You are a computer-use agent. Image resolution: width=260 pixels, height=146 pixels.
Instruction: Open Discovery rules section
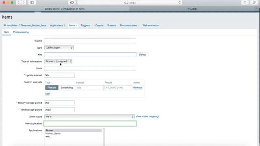coord(129,25)
